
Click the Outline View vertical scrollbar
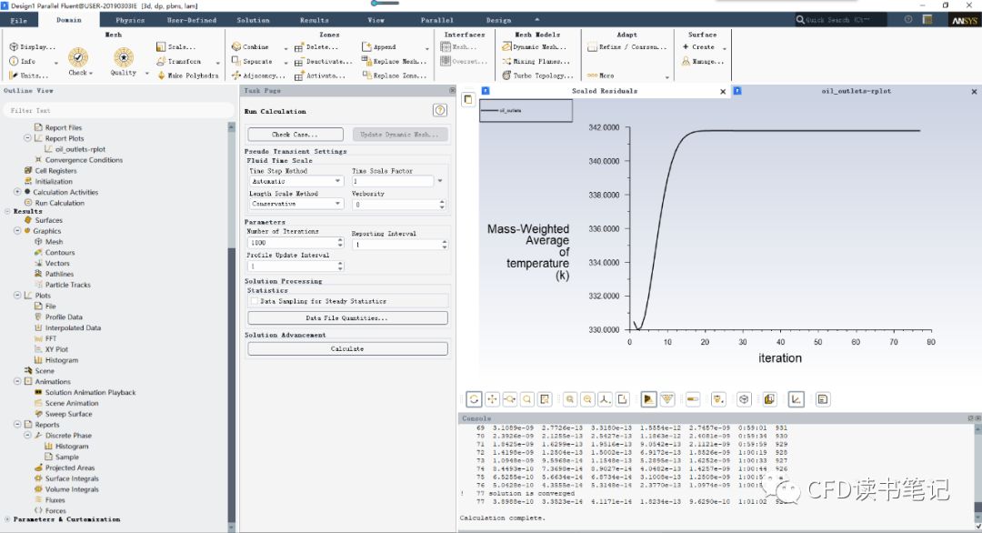[x=231, y=326]
